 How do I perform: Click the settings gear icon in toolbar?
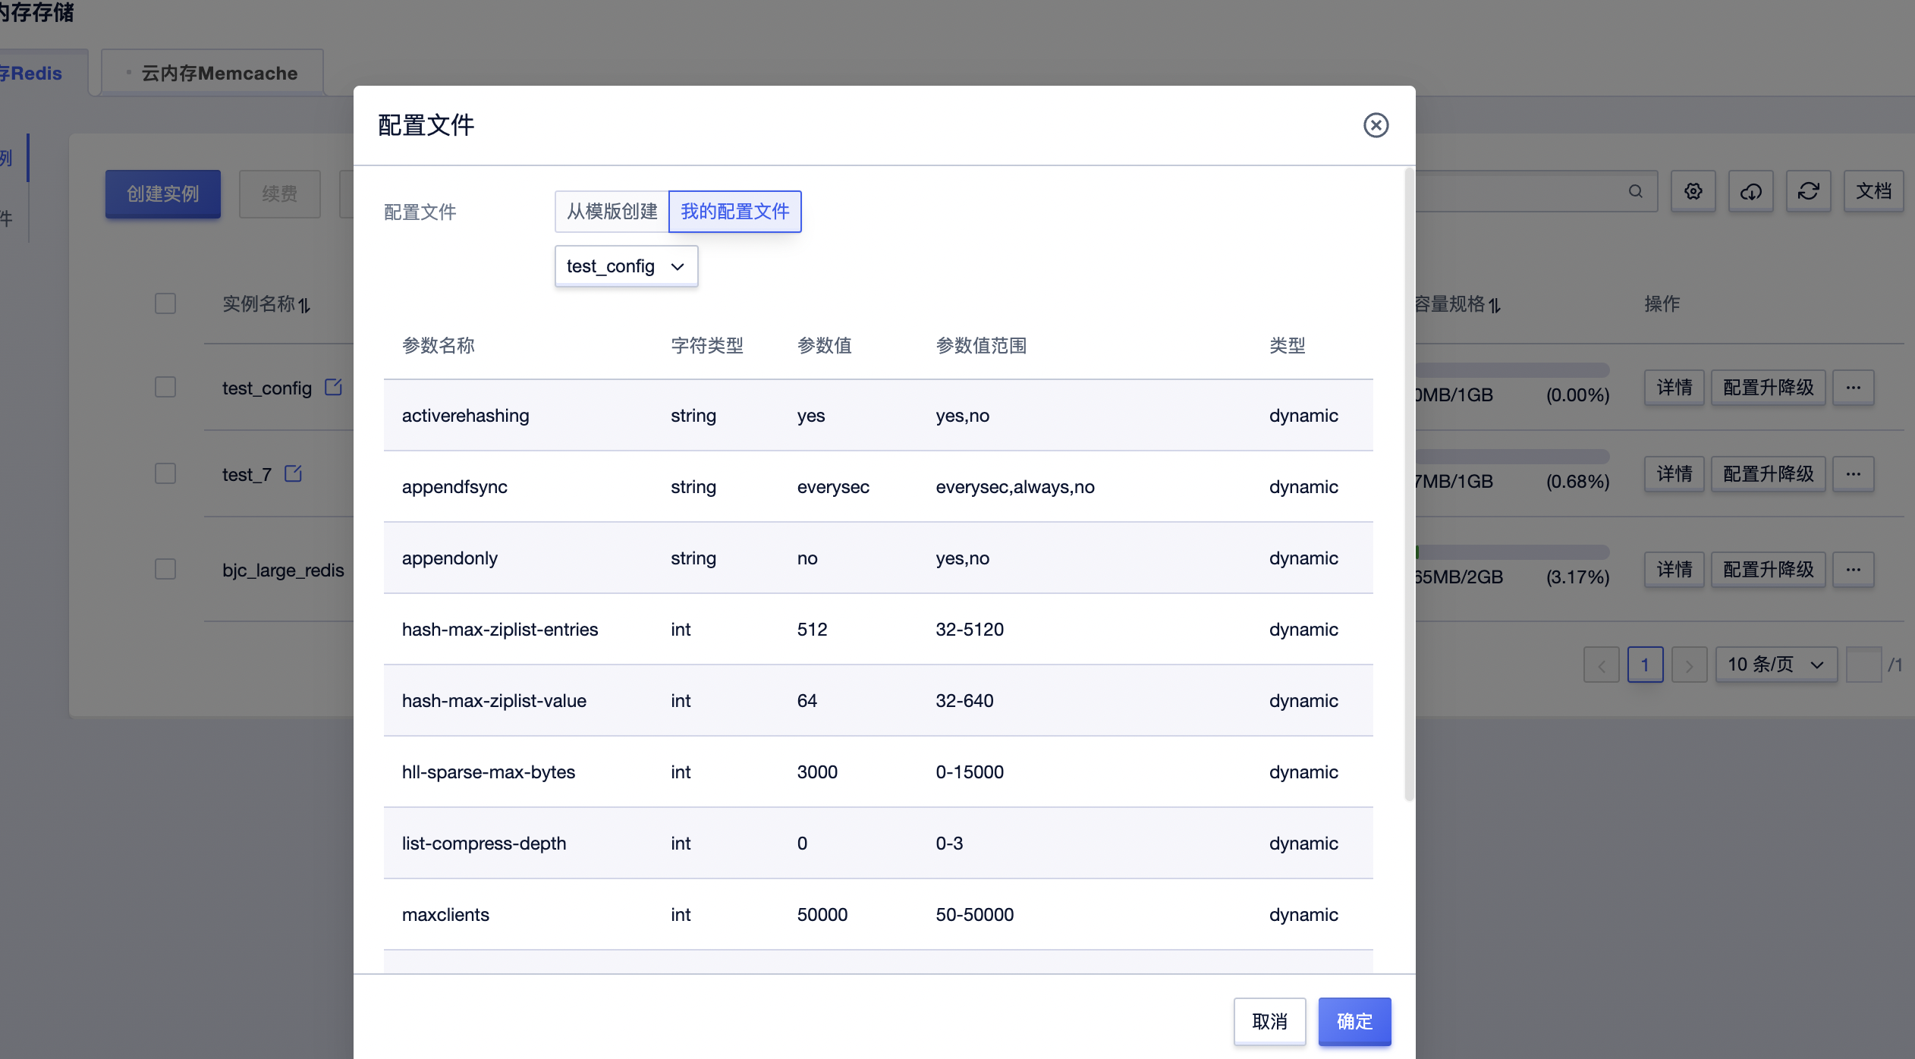[1693, 192]
